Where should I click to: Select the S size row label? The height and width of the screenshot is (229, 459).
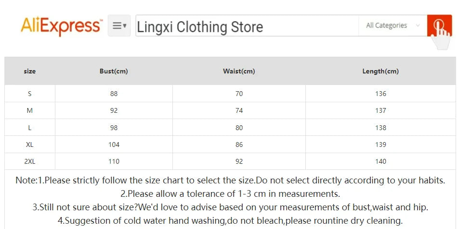(30, 94)
